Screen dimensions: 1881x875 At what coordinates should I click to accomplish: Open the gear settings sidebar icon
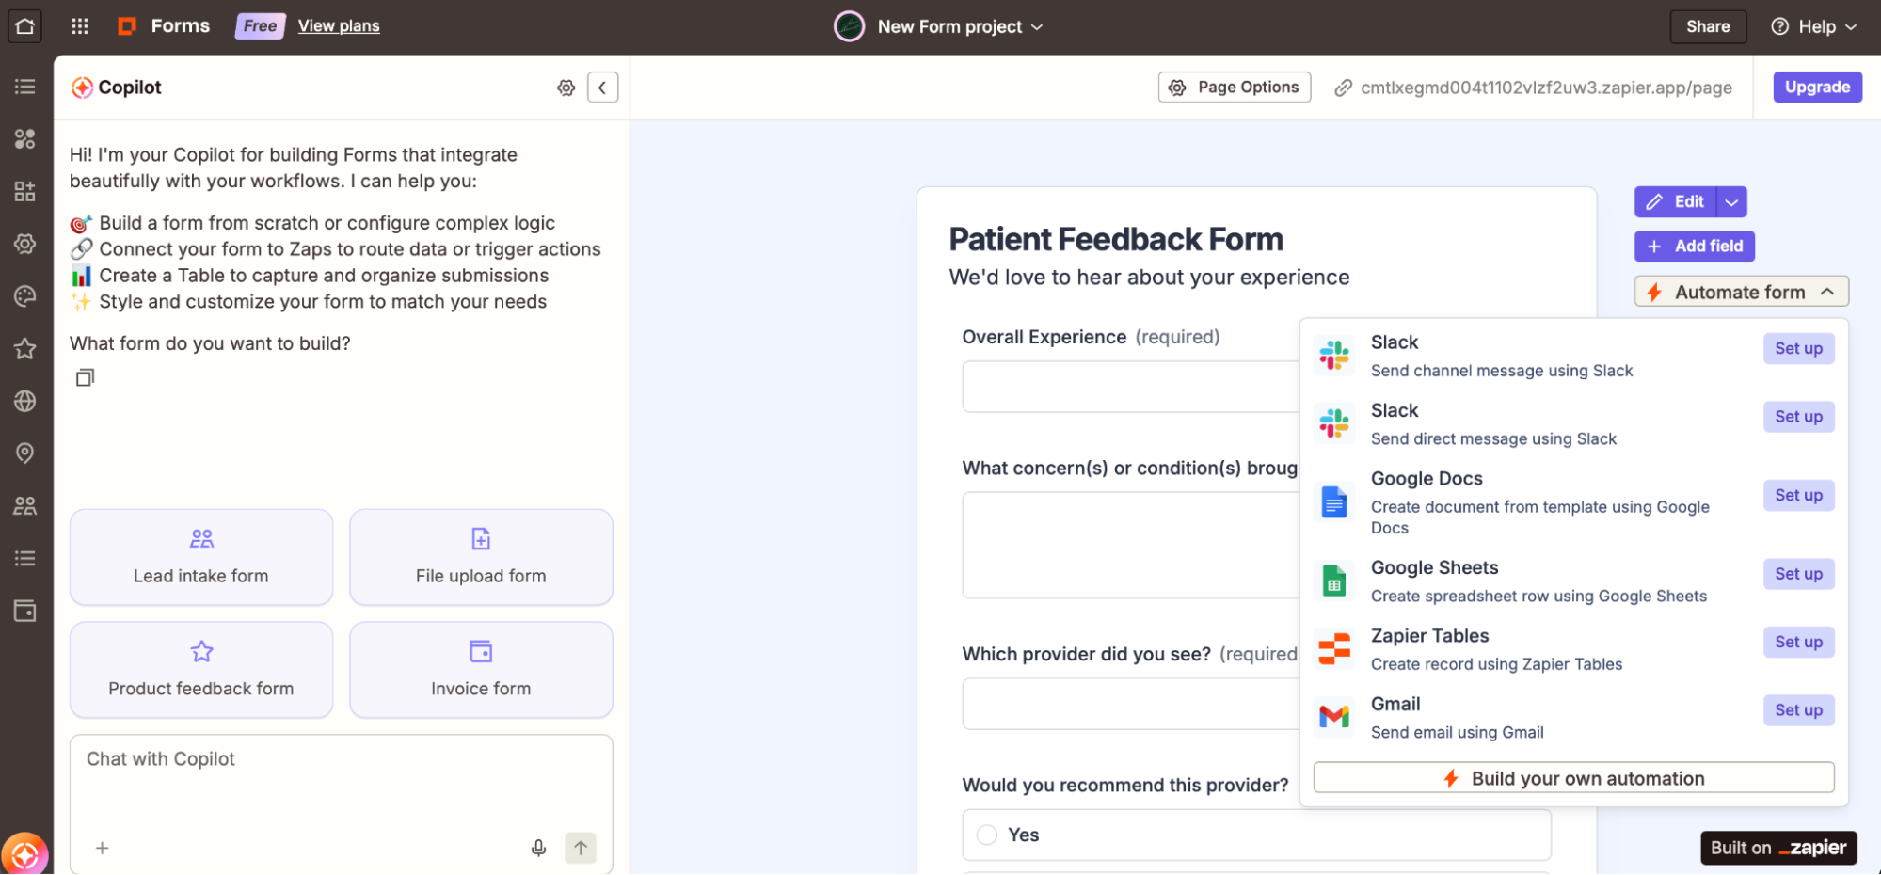click(x=25, y=244)
